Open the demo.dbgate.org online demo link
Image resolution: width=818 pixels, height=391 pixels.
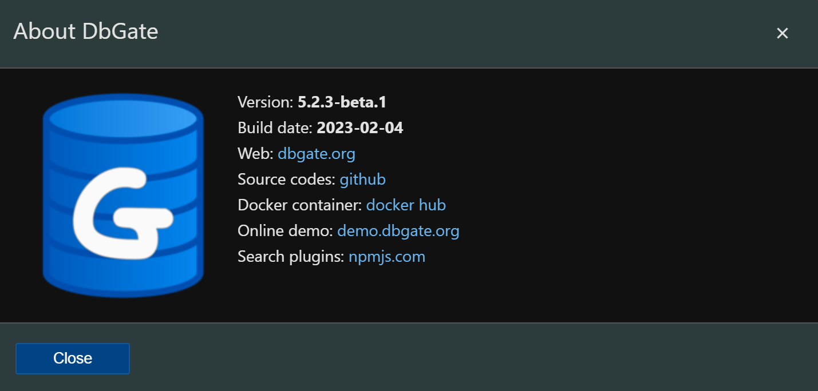pos(398,230)
